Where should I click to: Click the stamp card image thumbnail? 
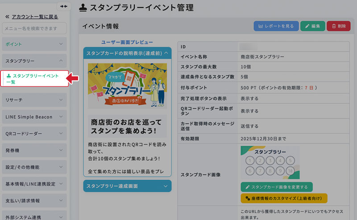[270, 163]
